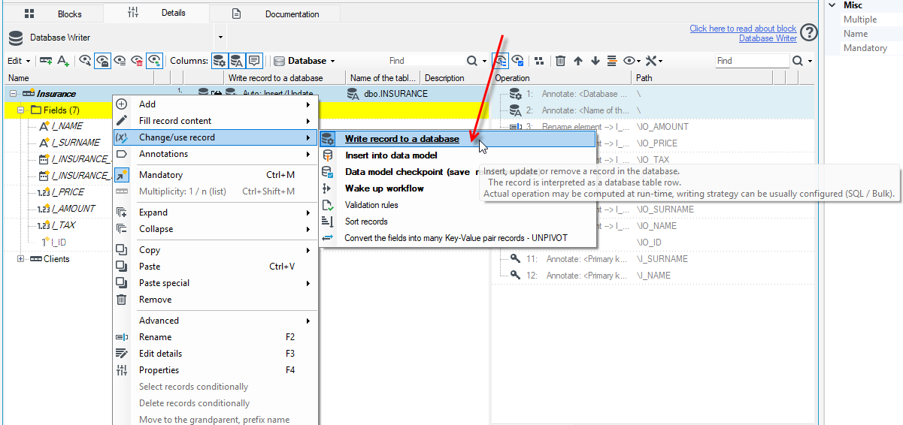Click the Operation column header

click(x=562, y=78)
